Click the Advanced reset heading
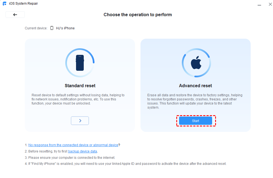Viewport: 273px width, 178px height. pyautogui.click(x=196, y=86)
